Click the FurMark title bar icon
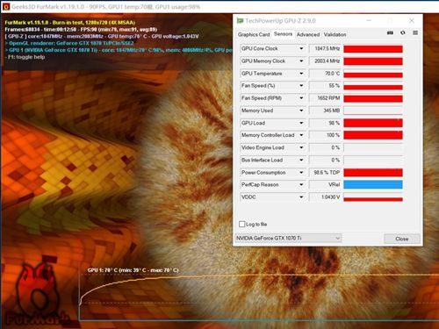This screenshot has width=439, height=329. 5,7
